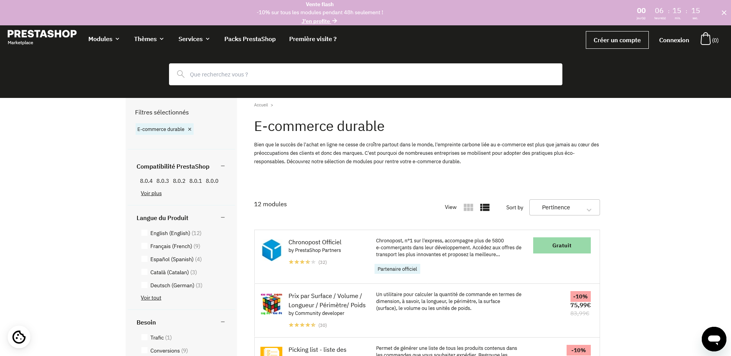The height and width of the screenshot is (356, 731).
Task: Open Prix par Surface / Volume module title
Action: [x=327, y=300]
